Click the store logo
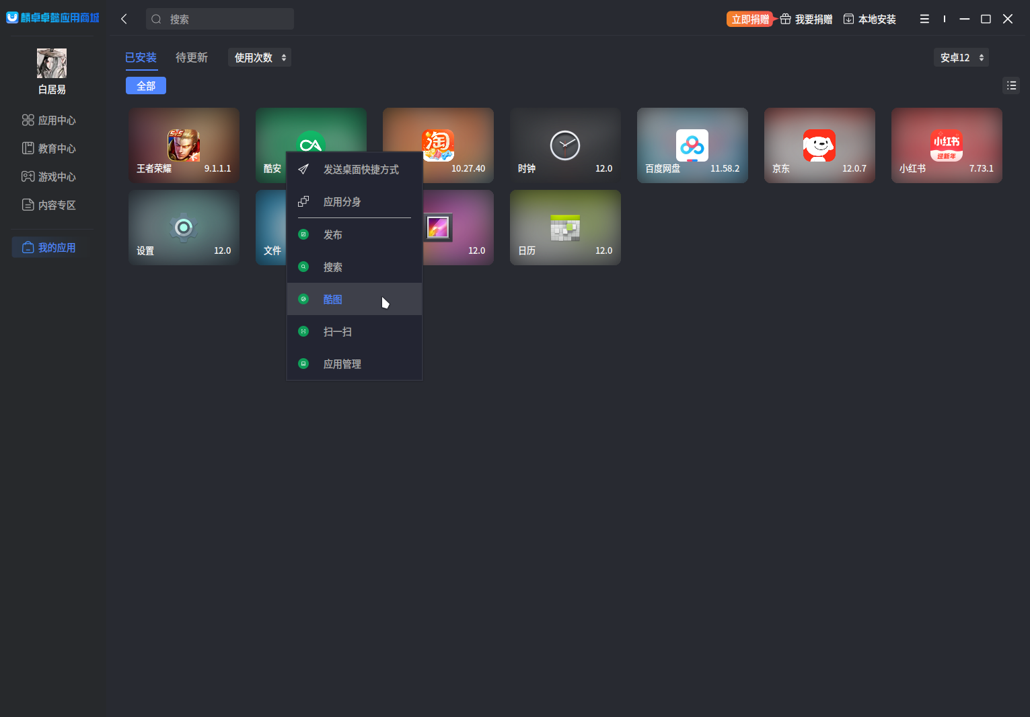 tap(52, 18)
